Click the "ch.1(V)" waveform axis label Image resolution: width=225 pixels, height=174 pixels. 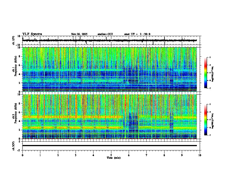(x=14, y=40)
